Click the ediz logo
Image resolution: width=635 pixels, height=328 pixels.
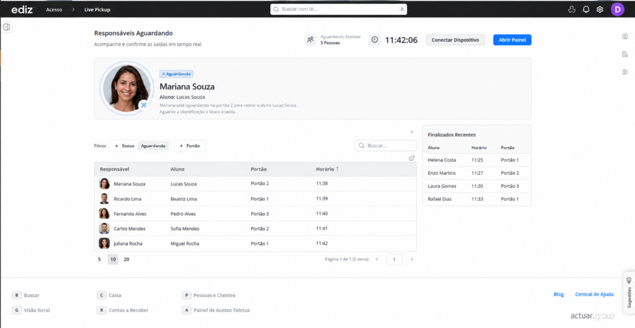point(23,9)
